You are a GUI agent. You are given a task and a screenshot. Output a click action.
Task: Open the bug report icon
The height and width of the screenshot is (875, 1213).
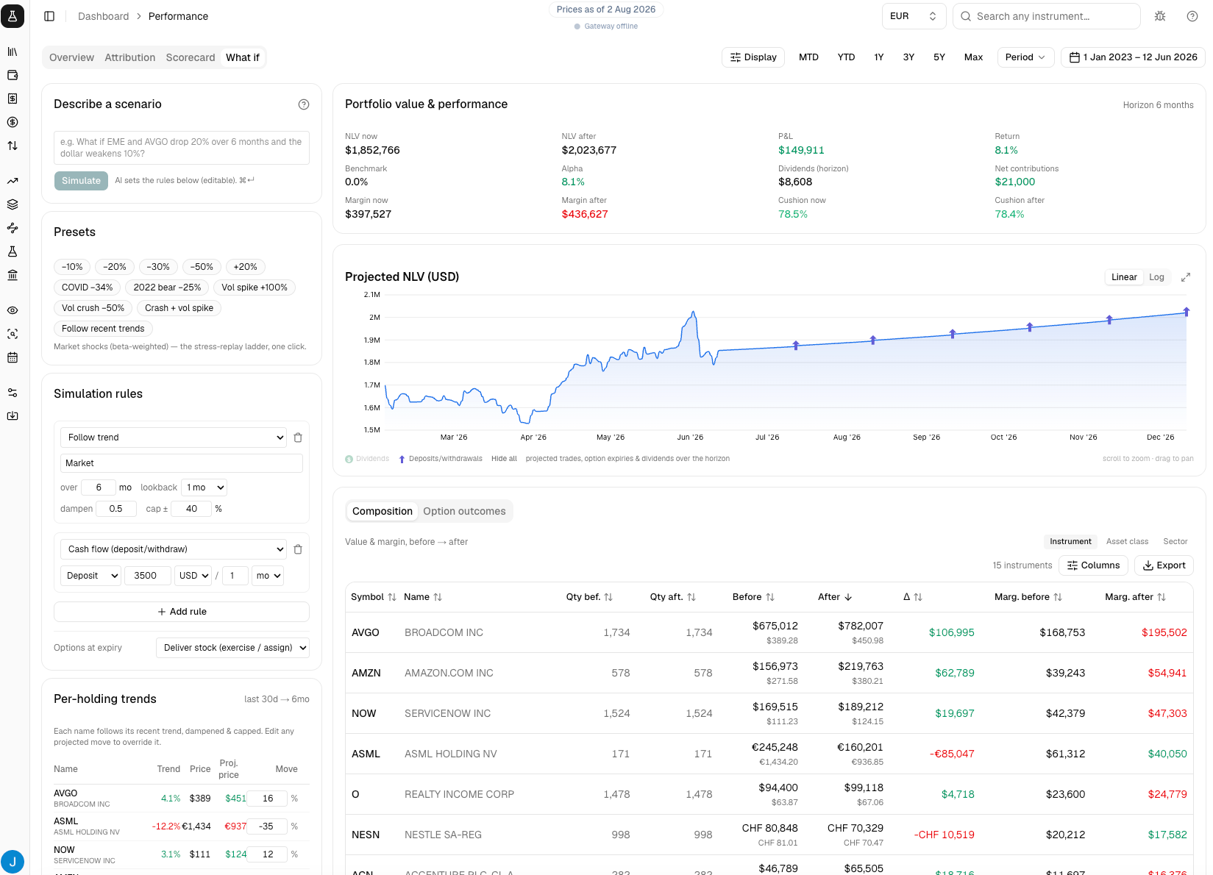1160,16
